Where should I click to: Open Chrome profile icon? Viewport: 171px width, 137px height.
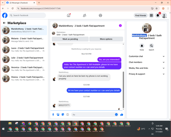coord(163,9)
